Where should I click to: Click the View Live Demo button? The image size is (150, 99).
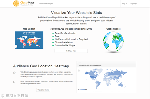click(x=43, y=90)
